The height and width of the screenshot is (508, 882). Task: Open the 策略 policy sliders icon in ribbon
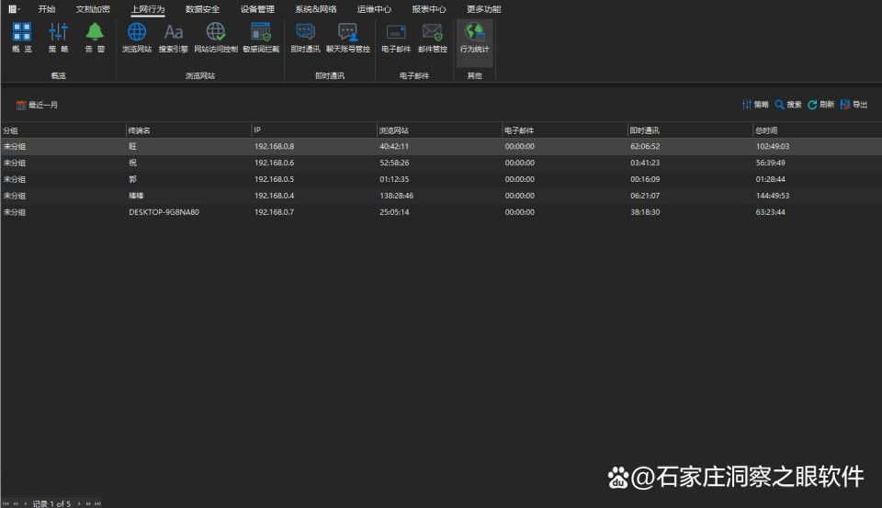pos(58,37)
